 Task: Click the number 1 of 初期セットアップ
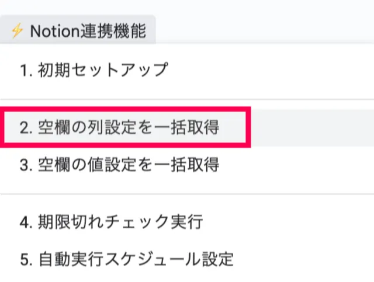point(24,71)
